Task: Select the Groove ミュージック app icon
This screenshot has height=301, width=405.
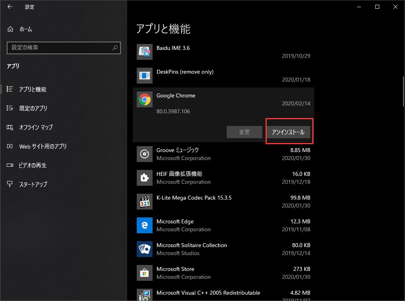Action: 145,154
